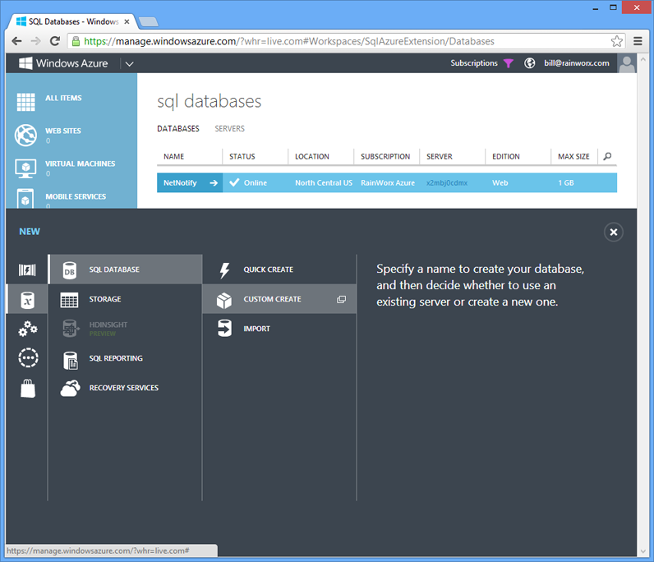654x562 pixels.
Task: Switch to the Databases tab
Action: pyautogui.click(x=178, y=128)
